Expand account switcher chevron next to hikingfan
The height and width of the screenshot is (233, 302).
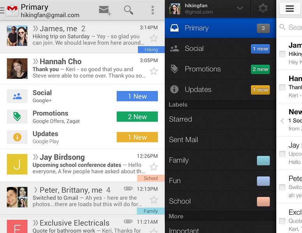(240, 9)
